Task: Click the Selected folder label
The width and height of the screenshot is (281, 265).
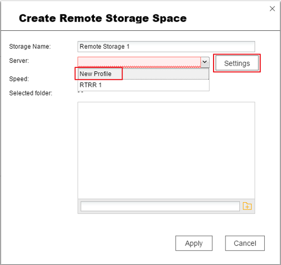Action: [30, 93]
